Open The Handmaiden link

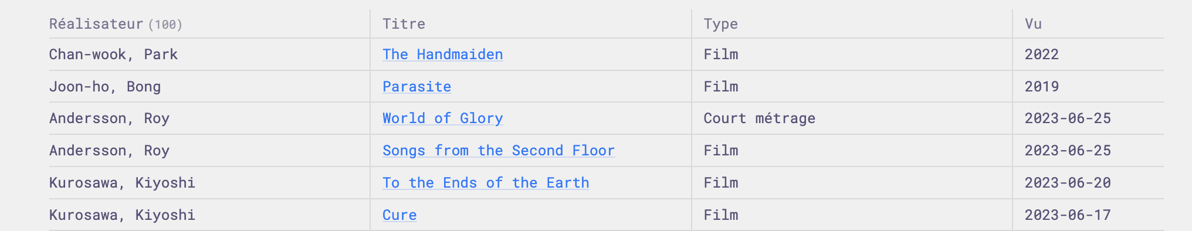442,55
